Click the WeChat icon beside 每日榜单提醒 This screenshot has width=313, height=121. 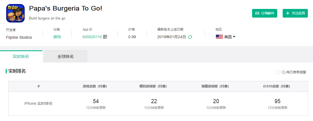click(284, 72)
